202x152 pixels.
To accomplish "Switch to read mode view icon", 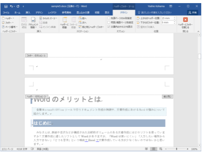I will 146,149.
